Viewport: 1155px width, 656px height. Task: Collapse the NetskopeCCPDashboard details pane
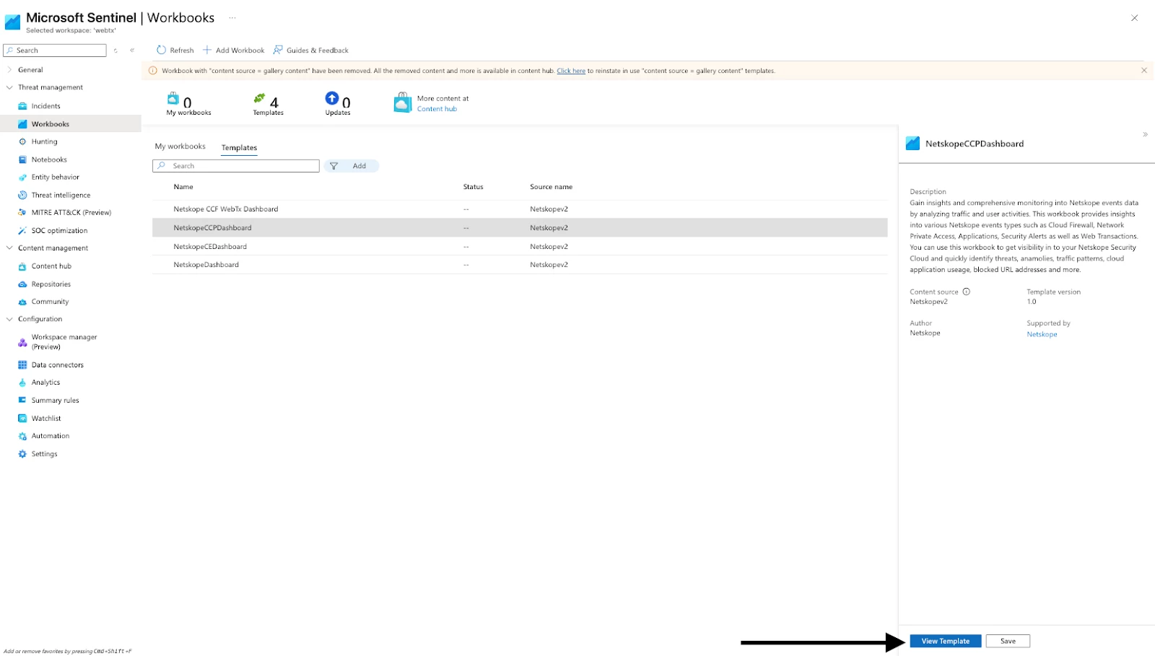1145,134
